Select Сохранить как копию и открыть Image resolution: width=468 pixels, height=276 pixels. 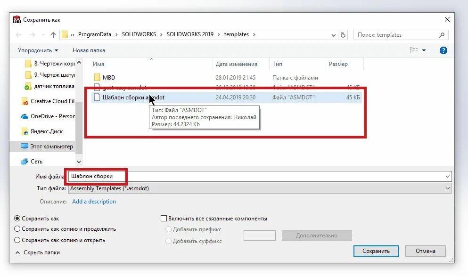[17, 240]
